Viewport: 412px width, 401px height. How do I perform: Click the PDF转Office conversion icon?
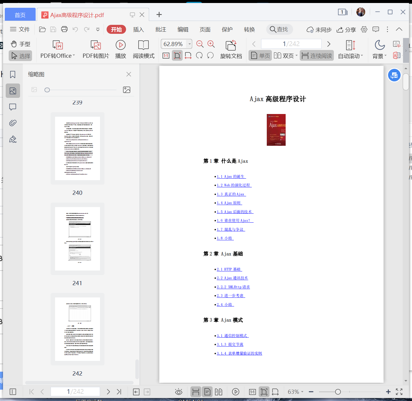pyautogui.click(x=57, y=45)
